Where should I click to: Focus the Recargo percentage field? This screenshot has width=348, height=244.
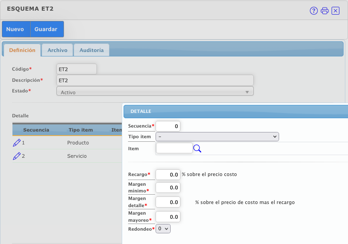pyautogui.click(x=168, y=174)
